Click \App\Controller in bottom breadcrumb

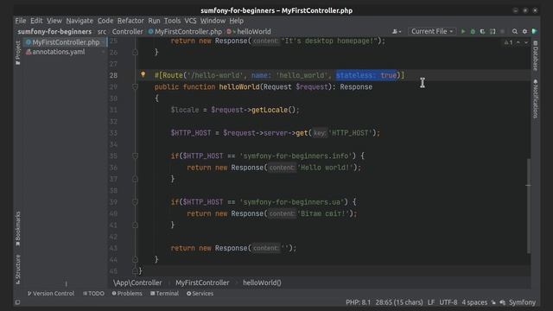[137, 282]
